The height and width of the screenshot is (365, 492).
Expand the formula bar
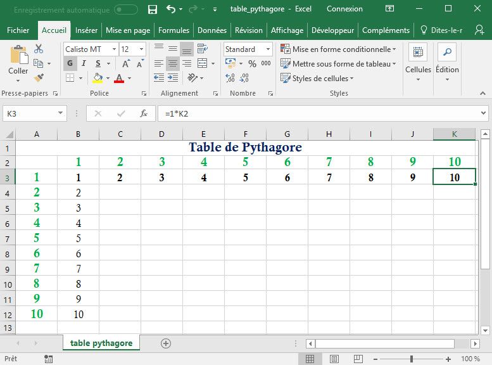point(483,113)
